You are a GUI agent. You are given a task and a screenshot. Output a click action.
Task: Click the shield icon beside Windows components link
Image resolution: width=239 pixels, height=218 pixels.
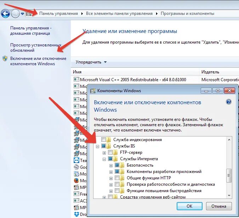tap(5, 58)
